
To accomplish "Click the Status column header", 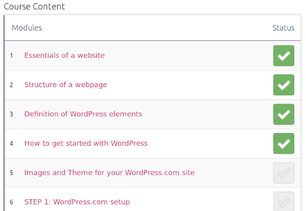I will 283,28.
